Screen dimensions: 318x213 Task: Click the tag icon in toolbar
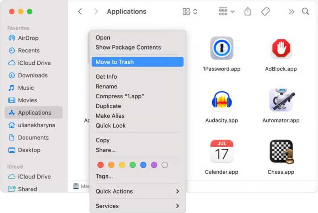click(x=265, y=12)
